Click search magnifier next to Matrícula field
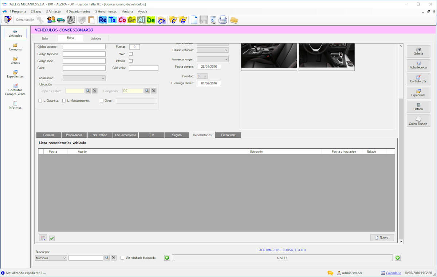This screenshot has width=437, height=277. (x=107, y=258)
